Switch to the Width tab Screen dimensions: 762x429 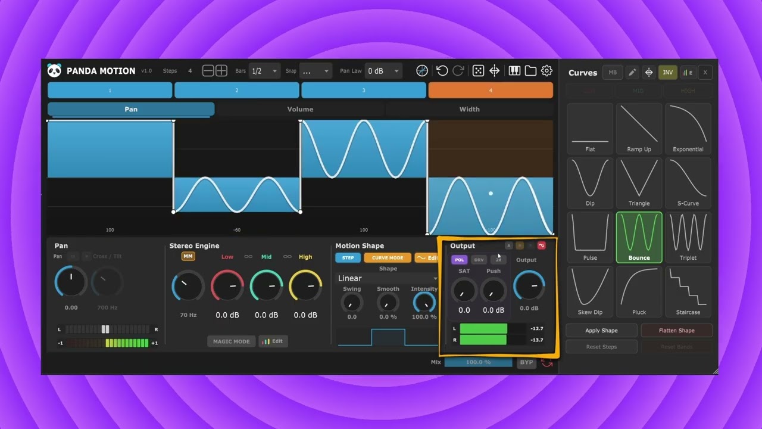tap(469, 109)
